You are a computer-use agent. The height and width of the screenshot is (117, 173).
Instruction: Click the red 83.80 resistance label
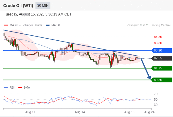(158, 43)
